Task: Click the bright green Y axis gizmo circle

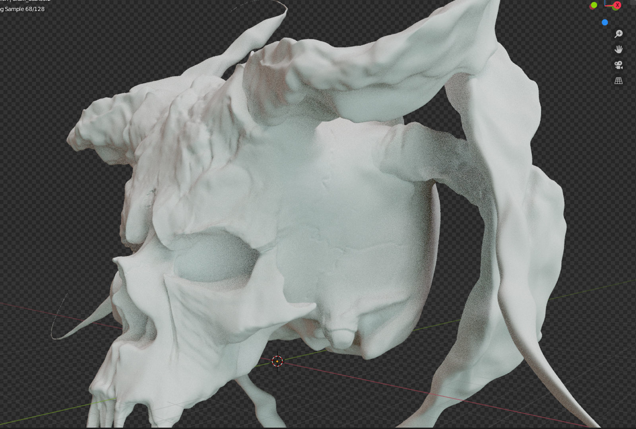Action: click(594, 5)
